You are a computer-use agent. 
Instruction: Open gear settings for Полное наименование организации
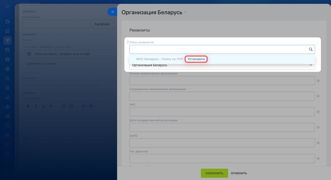(x=318, y=81)
